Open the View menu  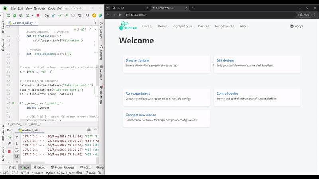point(28,8)
